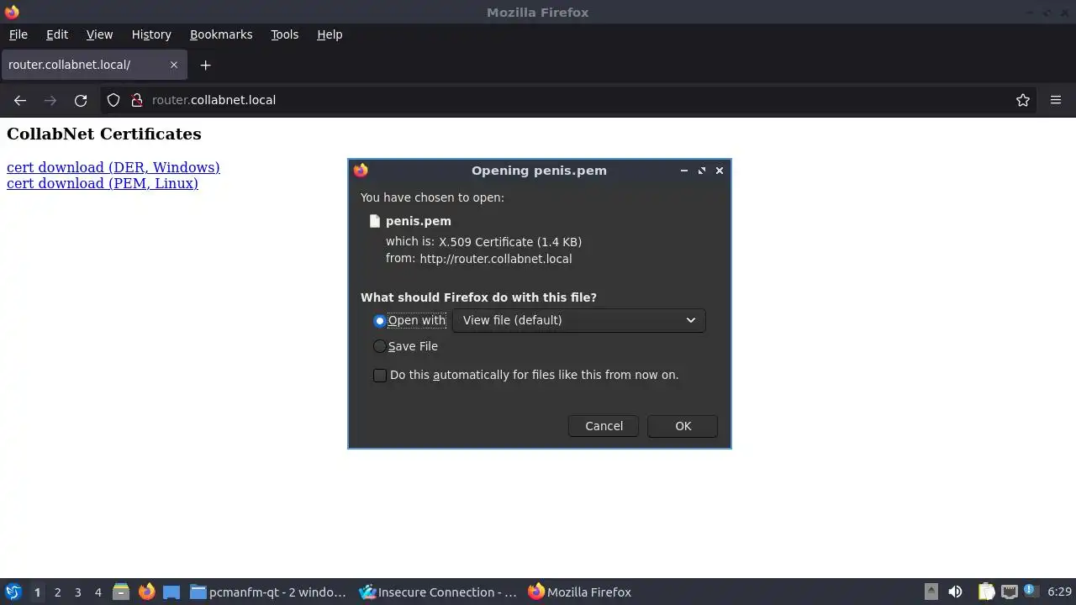Open the Edit menu
Viewport: 1076px width, 605px height.
click(57, 34)
